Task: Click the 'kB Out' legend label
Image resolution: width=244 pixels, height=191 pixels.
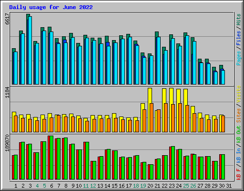Action: pos(239,135)
